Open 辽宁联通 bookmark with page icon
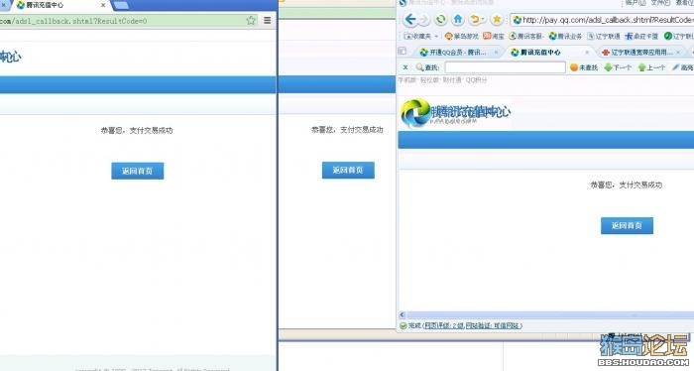The width and height of the screenshot is (694, 371). [604, 36]
